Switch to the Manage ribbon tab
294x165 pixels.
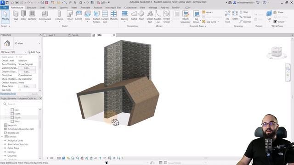coord(153,7)
